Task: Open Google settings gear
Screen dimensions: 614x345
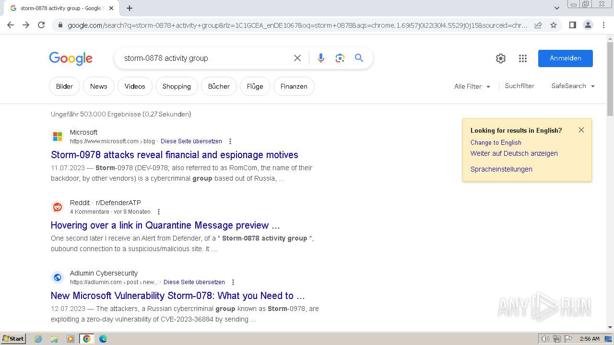Action: click(x=501, y=58)
